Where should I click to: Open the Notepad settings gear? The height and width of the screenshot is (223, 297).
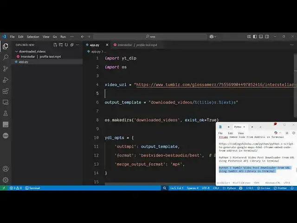click(294, 133)
